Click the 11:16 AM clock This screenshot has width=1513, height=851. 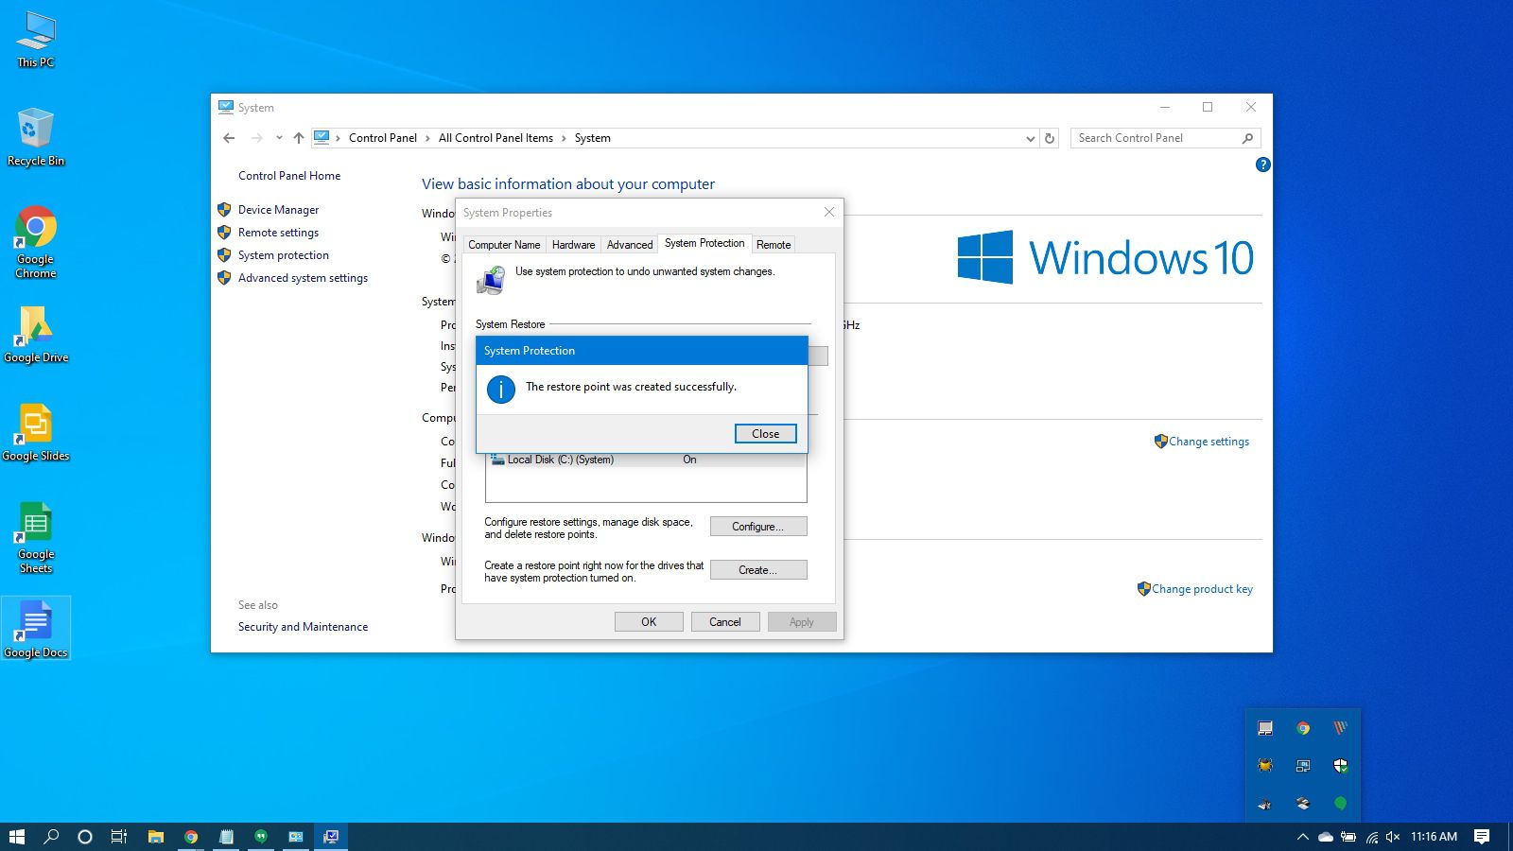pyautogui.click(x=1434, y=837)
